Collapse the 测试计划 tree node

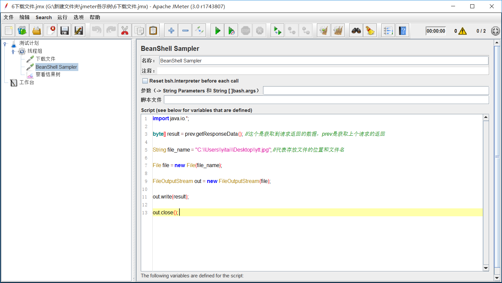5,43
